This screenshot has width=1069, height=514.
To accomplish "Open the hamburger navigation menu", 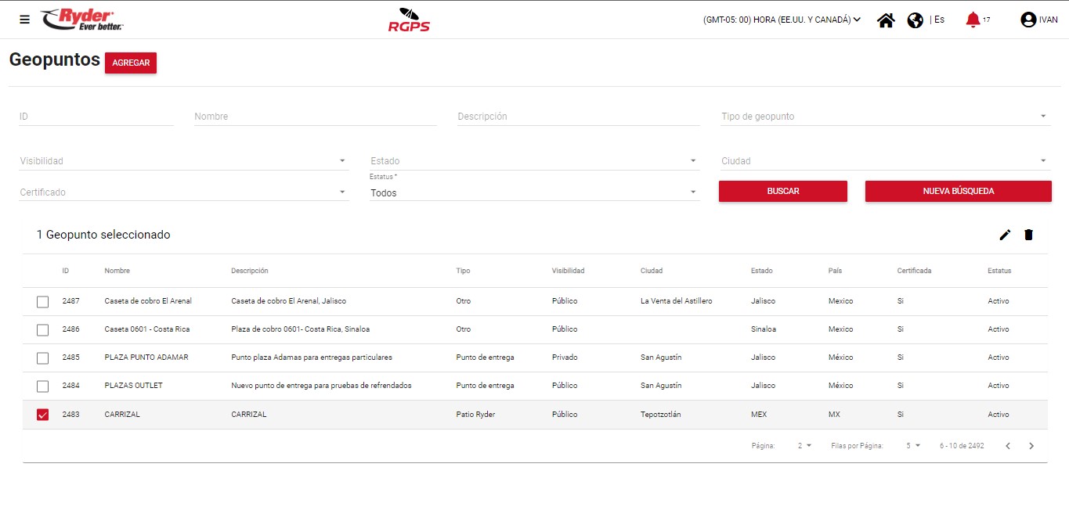I will (x=24, y=20).
